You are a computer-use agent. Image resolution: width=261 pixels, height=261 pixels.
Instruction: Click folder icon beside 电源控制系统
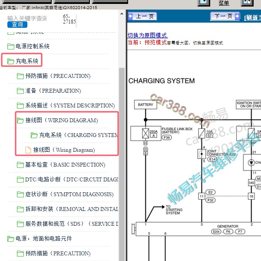click(11, 47)
